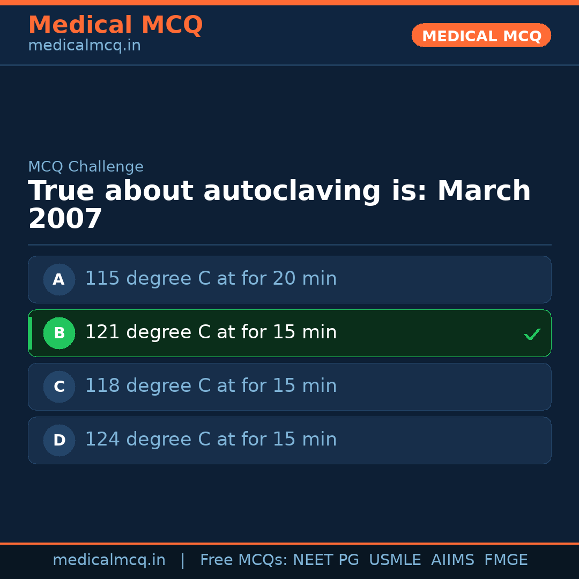Select answer "124 degree C at for 15 min"

click(x=211, y=440)
